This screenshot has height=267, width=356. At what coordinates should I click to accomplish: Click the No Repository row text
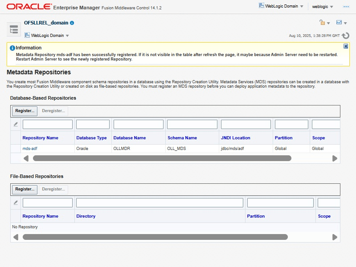coord(25,227)
